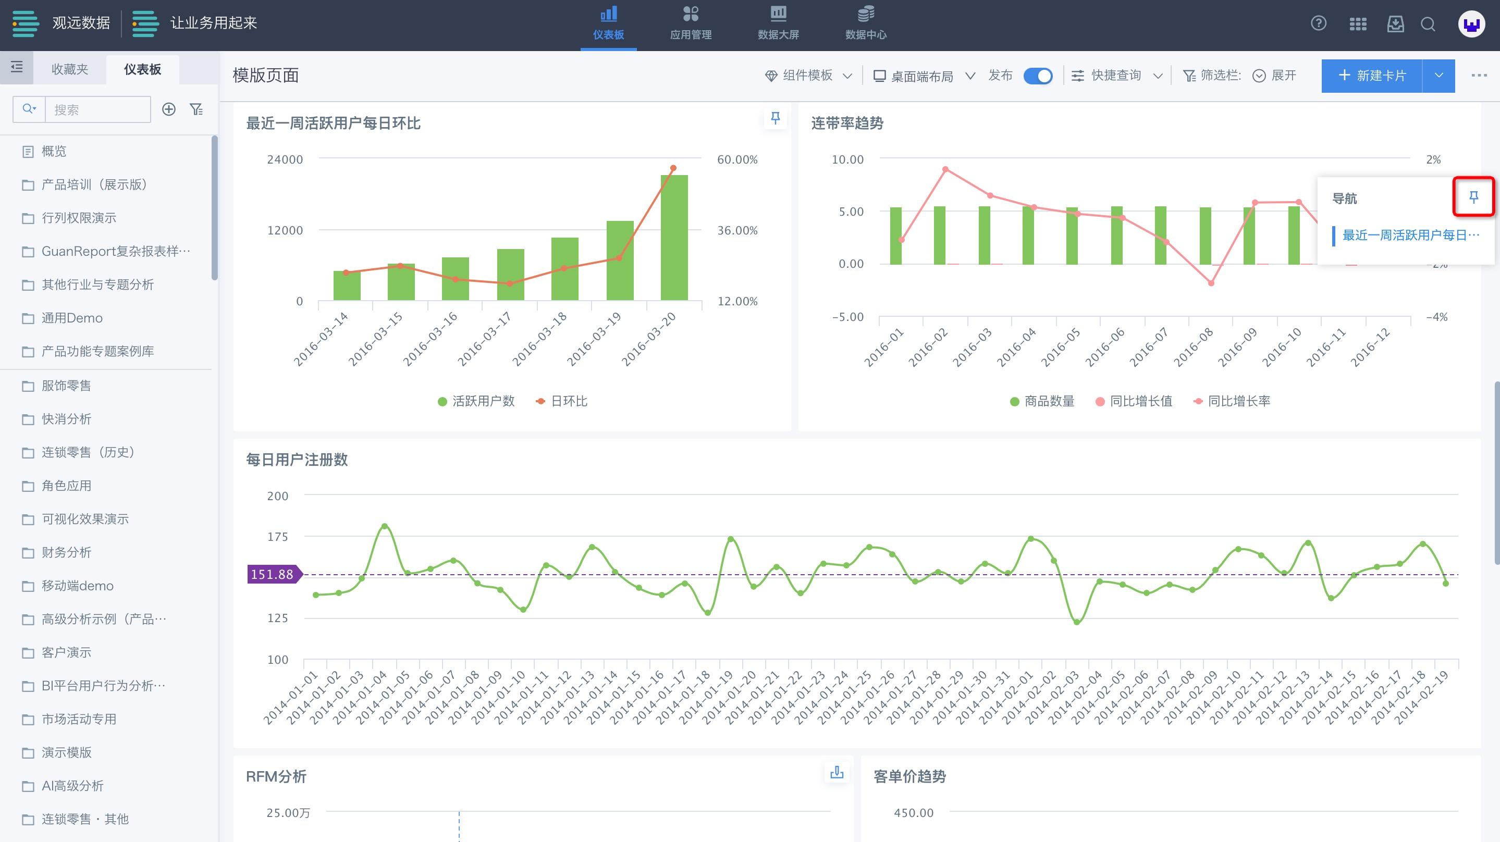Open the 新建卡片 dropdown arrow

coord(1439,76)
